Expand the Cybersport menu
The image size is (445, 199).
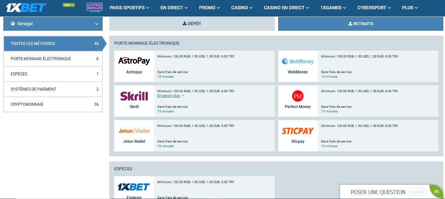pyautogui.click(x=374, y=8)
